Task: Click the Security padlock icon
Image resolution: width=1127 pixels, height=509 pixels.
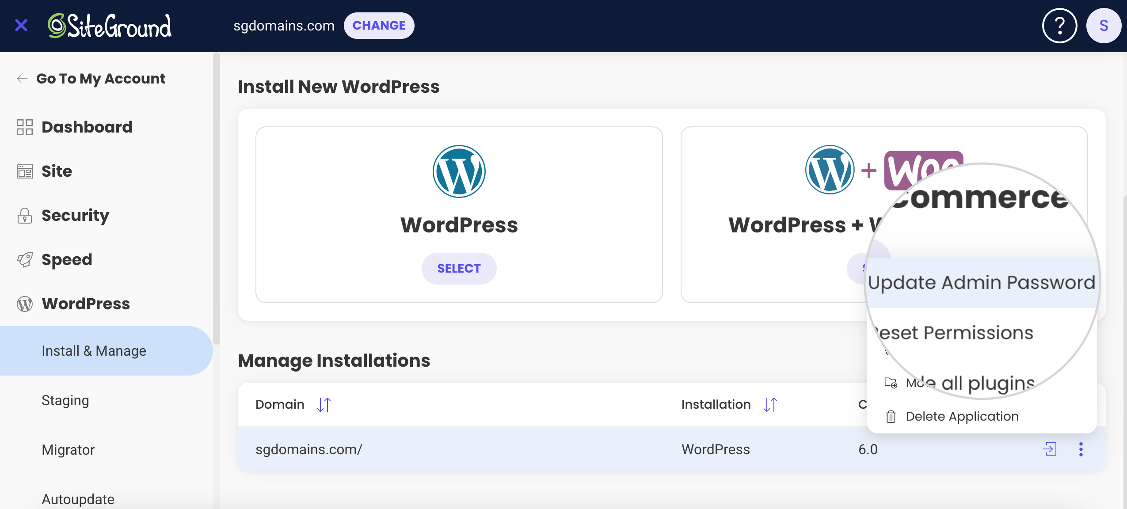Action: [25, 216]
